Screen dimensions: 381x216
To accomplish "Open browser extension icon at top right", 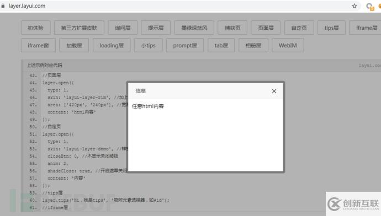I will [x=370, y=7].
